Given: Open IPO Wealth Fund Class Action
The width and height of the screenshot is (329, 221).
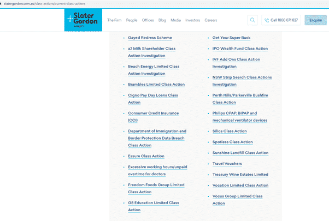Looking at the screenshot, I should point(240,49).
